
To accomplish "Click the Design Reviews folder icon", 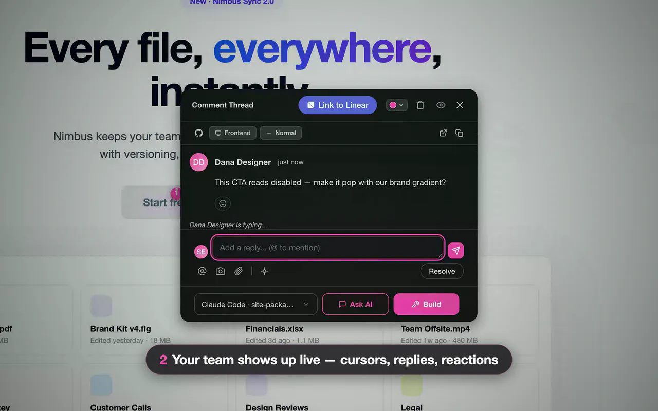I will point(257,385).
